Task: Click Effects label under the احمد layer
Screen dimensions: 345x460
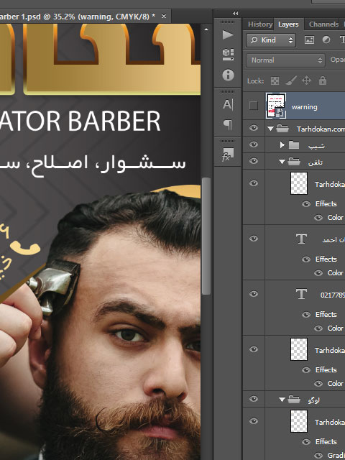Action: tap(326, 259)
